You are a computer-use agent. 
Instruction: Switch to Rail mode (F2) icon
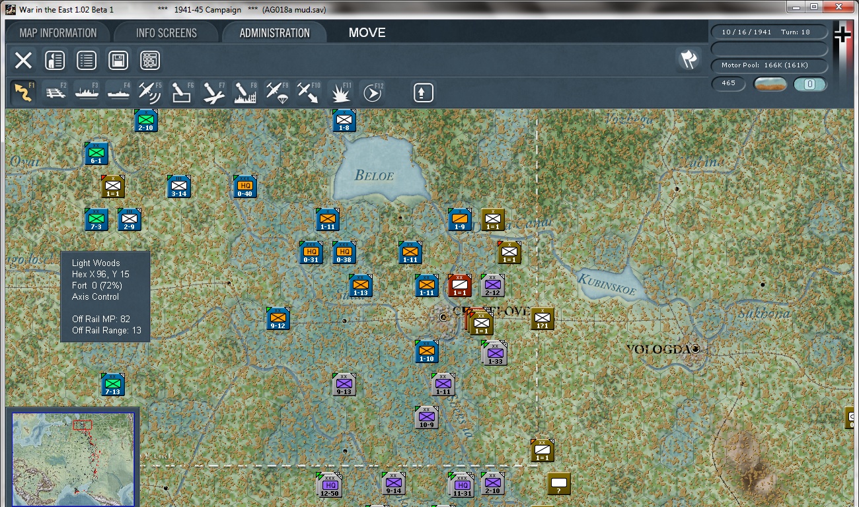click(x=56, y=92)
